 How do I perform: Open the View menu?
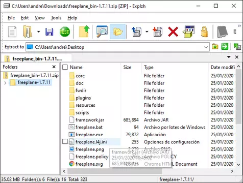coord(40,18)
